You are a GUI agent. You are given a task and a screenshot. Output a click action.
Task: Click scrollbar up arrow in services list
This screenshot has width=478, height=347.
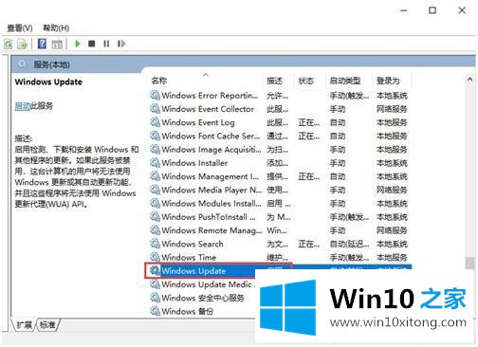(469, 80)
